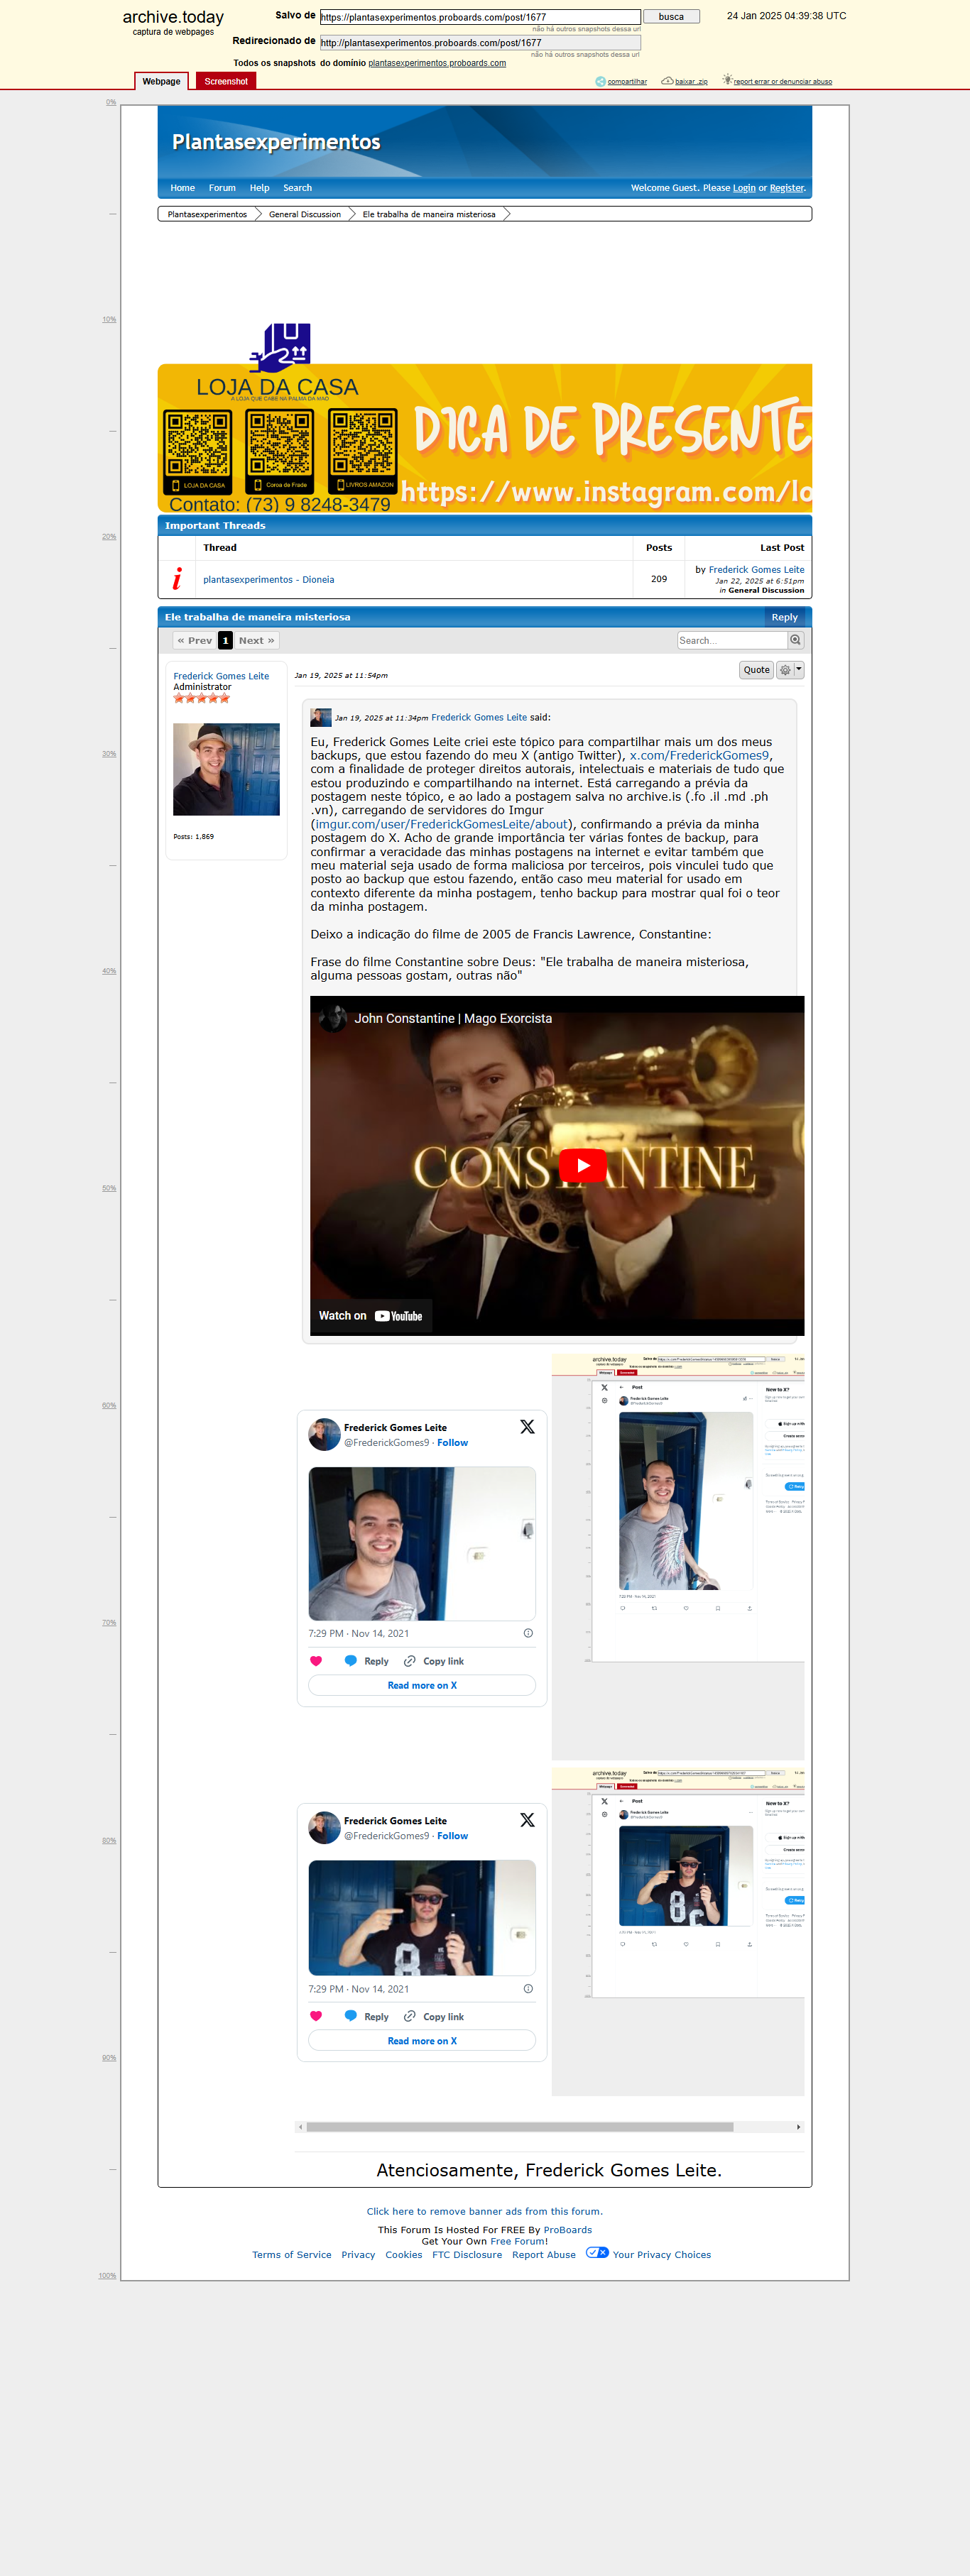The image size is (970, 2576).
Task: Click the X logo on smiling-selfie tweet
Action: tap(527, 1427)
